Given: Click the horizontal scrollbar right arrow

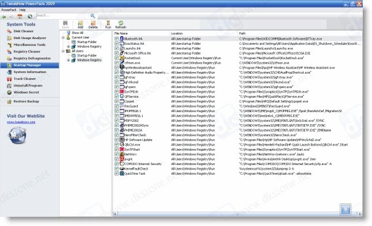Looking at the screenshot, I should pyautogui.click(x=360, y=214).
